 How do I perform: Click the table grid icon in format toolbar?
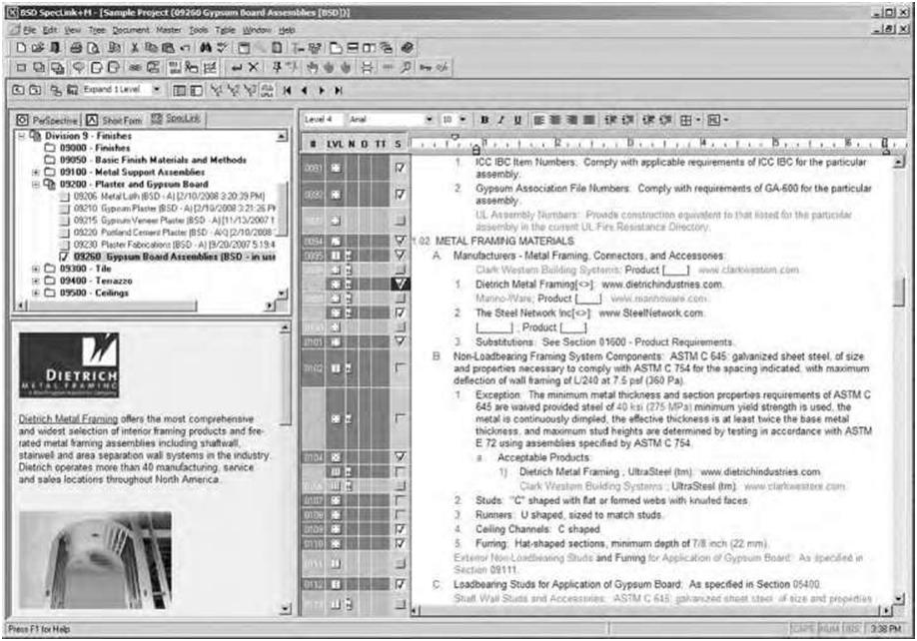coord(686,120)
